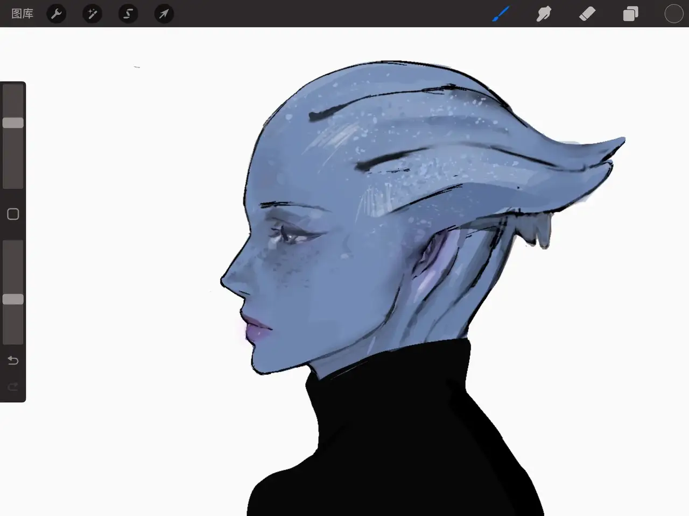Screen dimensions: 689x516
Task: Open the color picker circle
Action: [673, 13]
